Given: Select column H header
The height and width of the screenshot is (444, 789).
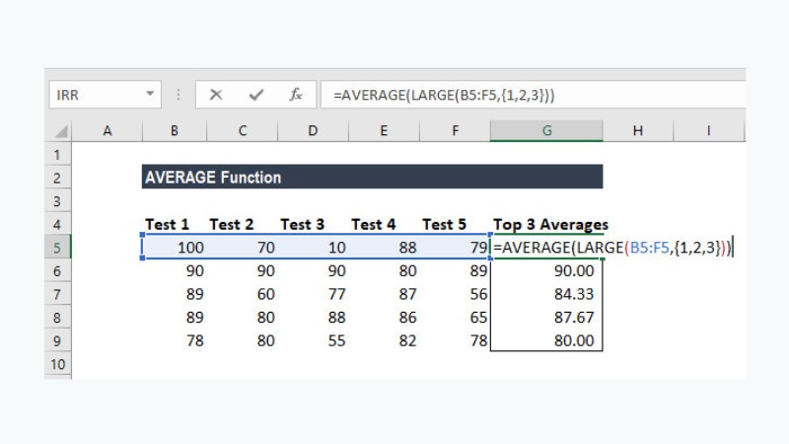Looking at the screenshot, I should point(638,131).
